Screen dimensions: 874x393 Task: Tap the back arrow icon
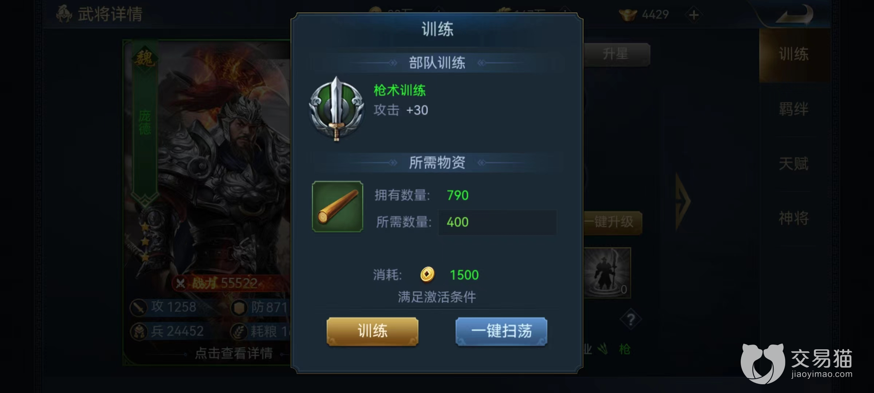tap(795, 15)
